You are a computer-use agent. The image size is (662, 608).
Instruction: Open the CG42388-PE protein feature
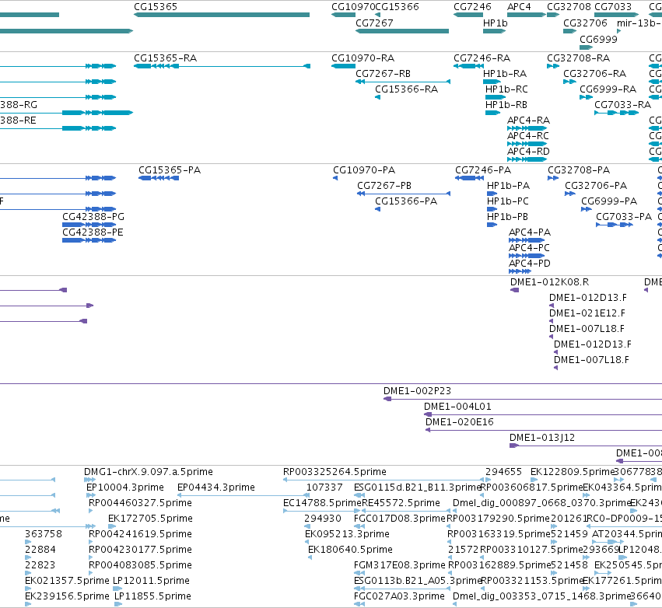coord(89,240)
